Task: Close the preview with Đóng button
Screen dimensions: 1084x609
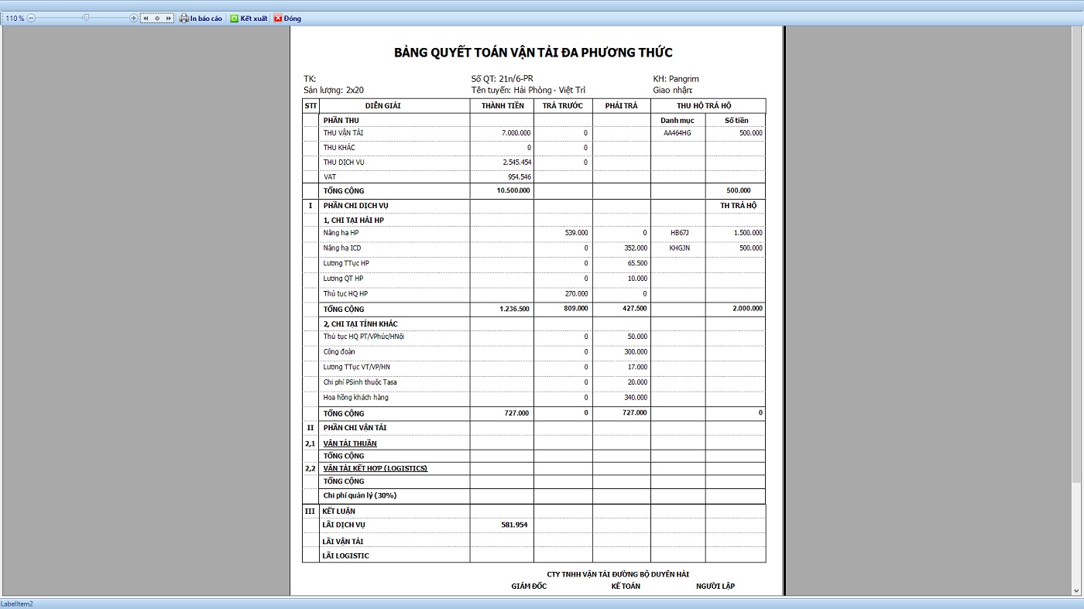Action: coord(287,18)
